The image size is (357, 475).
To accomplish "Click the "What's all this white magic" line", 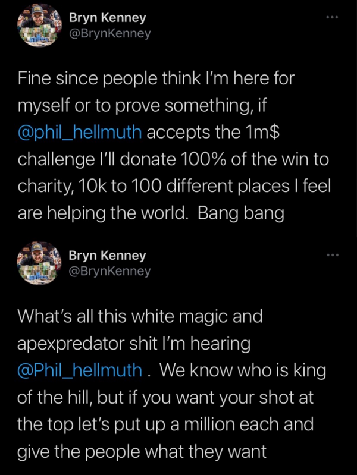I will tap(140, 316).
